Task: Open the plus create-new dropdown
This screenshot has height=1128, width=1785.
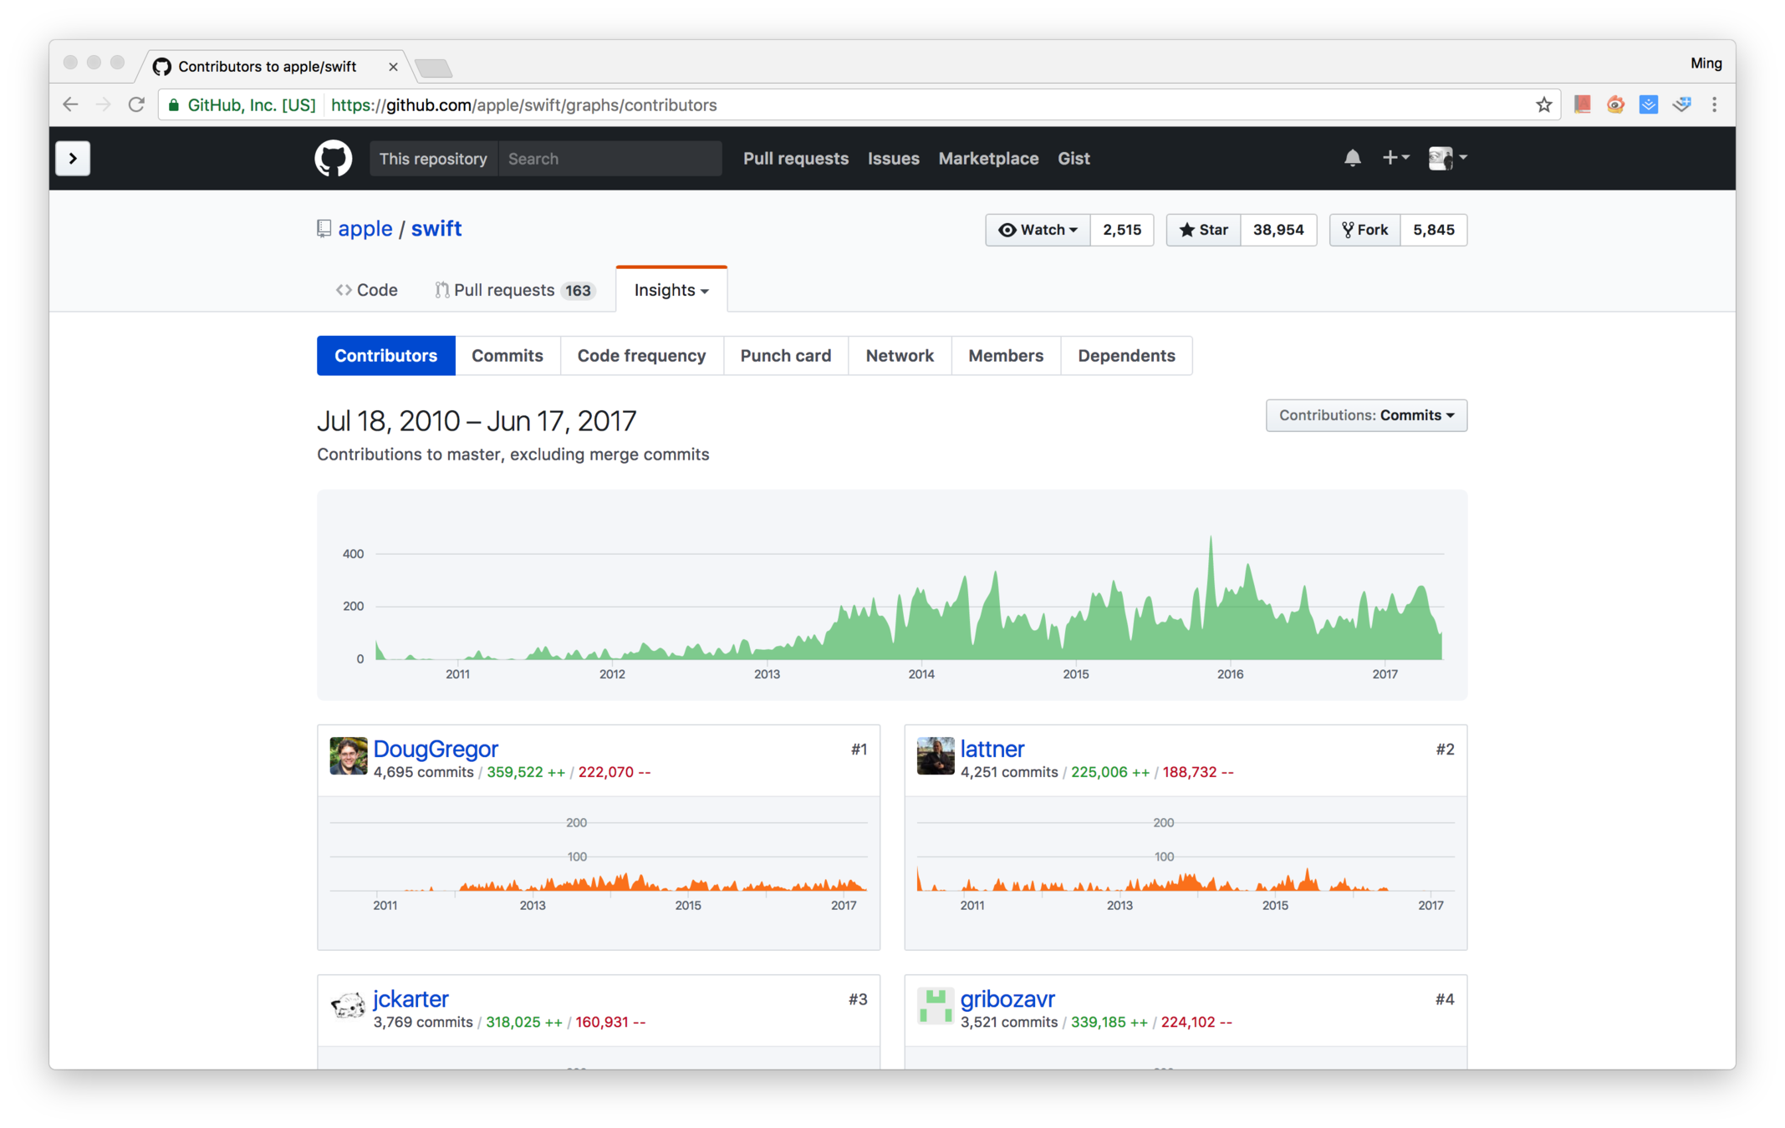Action: [1395, 158]
